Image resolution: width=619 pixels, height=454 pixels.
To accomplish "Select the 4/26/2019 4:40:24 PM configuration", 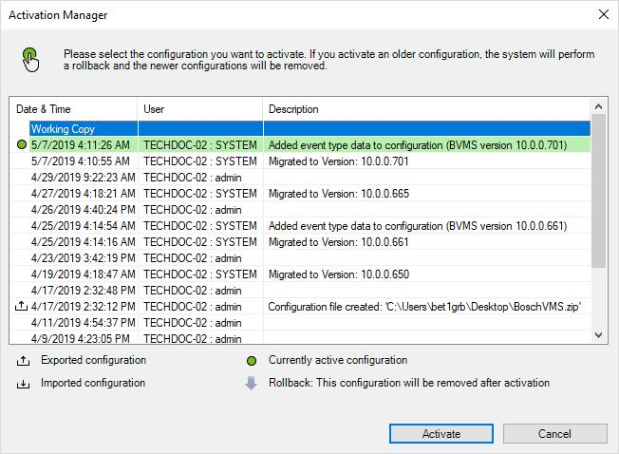I will pyautogui.click(x=300, y=210).
